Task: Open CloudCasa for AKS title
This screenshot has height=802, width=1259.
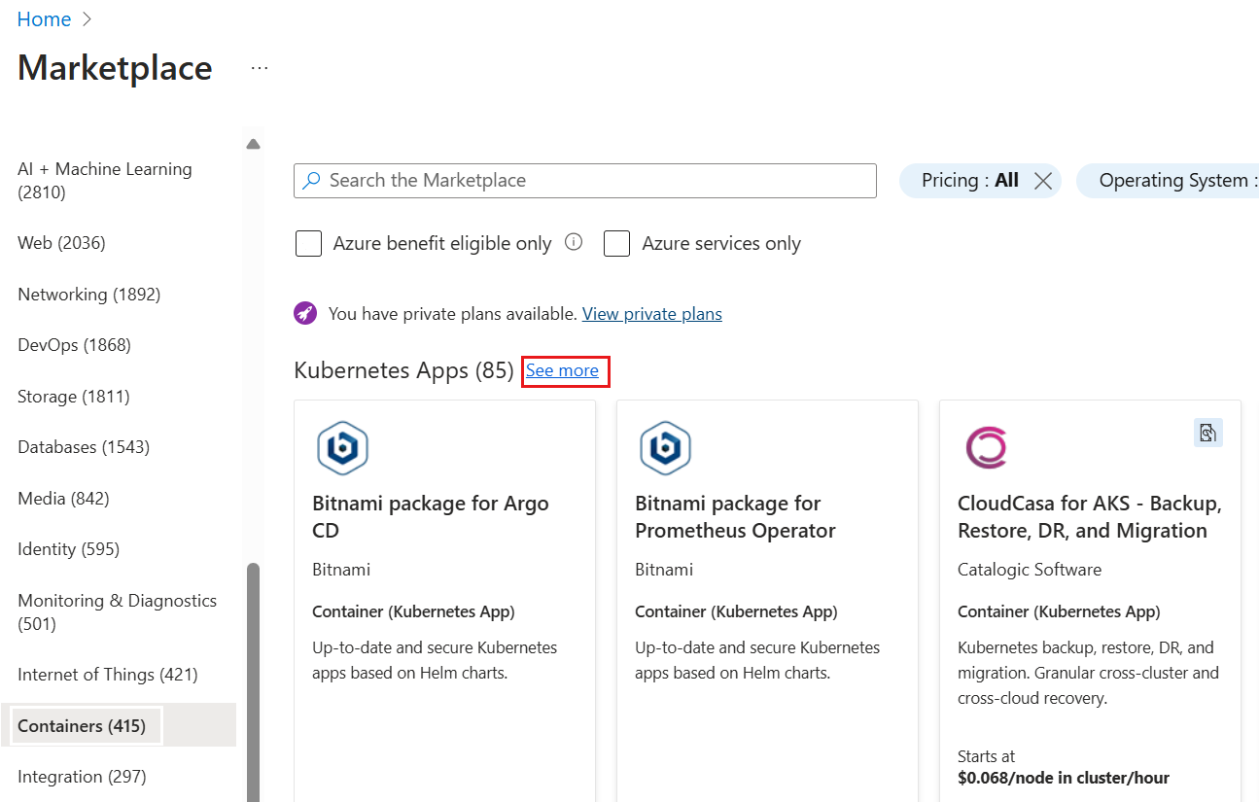Action: [x=1090, y=517]
